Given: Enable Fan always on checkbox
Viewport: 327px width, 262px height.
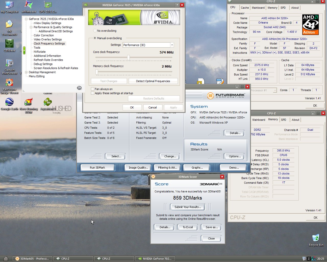Looking at the screenshot, I should 92,89.
